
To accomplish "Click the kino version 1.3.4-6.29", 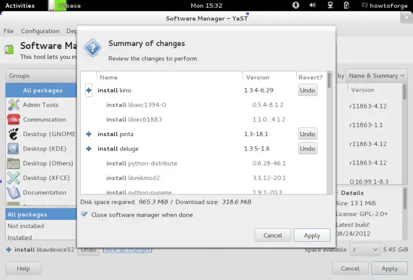I will (259, 90).
